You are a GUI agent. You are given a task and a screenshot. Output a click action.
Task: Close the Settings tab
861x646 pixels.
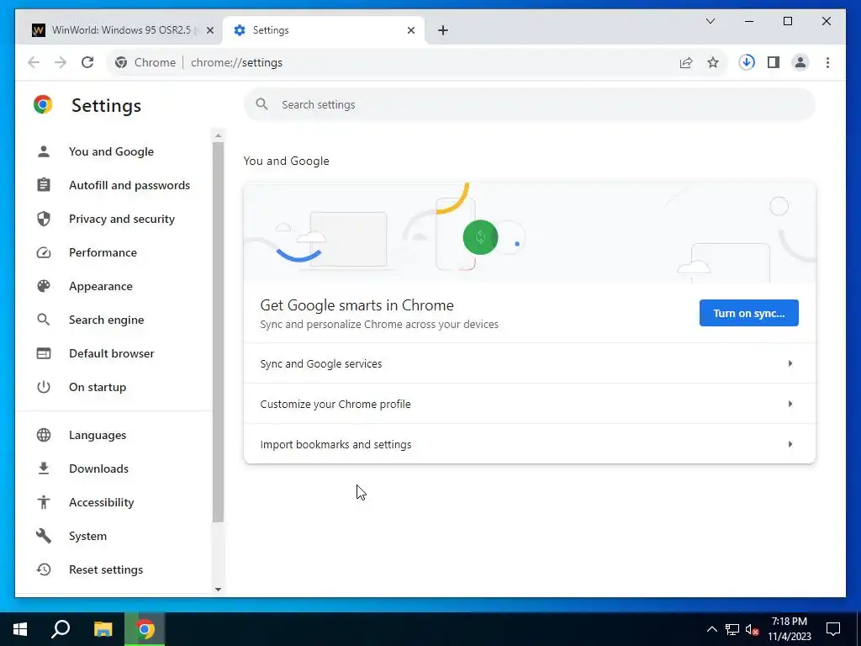coord(410,30)
